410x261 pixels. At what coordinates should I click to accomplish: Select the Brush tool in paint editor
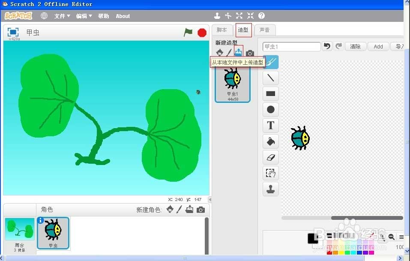coord(271,62)
